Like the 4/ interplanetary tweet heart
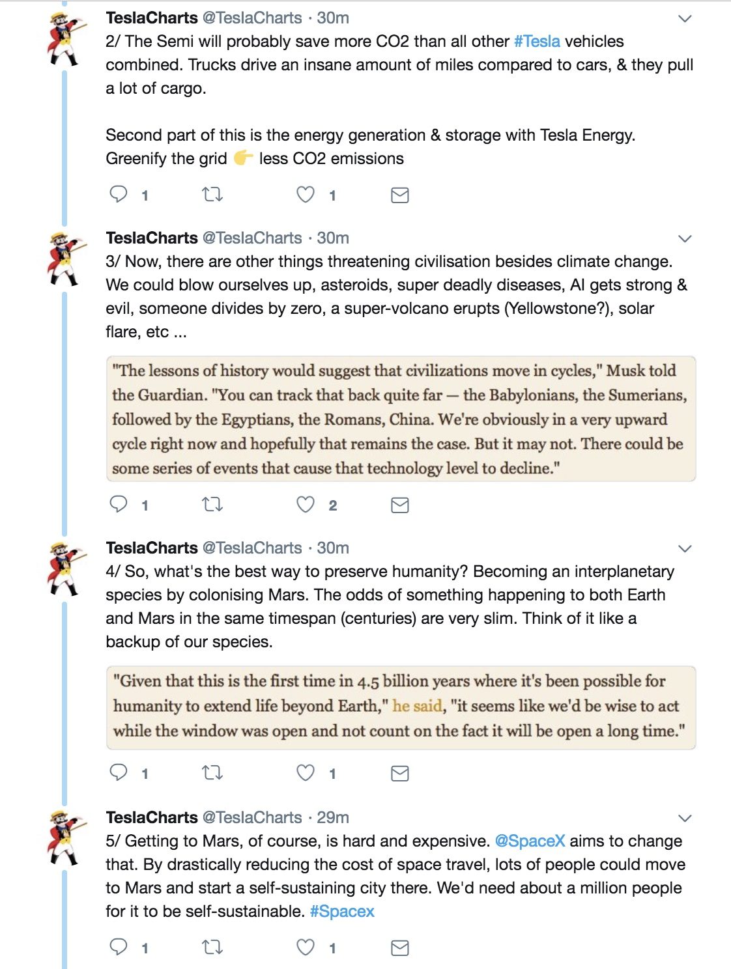731x969 pixels. pos(306,772)
